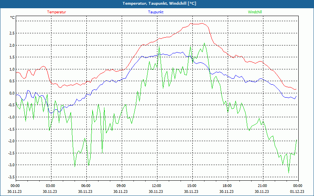Click the 06:00 time axis label
The image size is (314, 196).
tap(86, 186)
